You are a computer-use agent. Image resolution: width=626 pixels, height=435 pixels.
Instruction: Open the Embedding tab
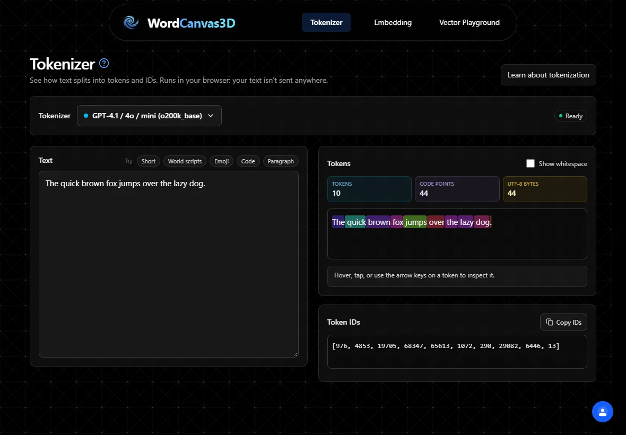[393, 22]
